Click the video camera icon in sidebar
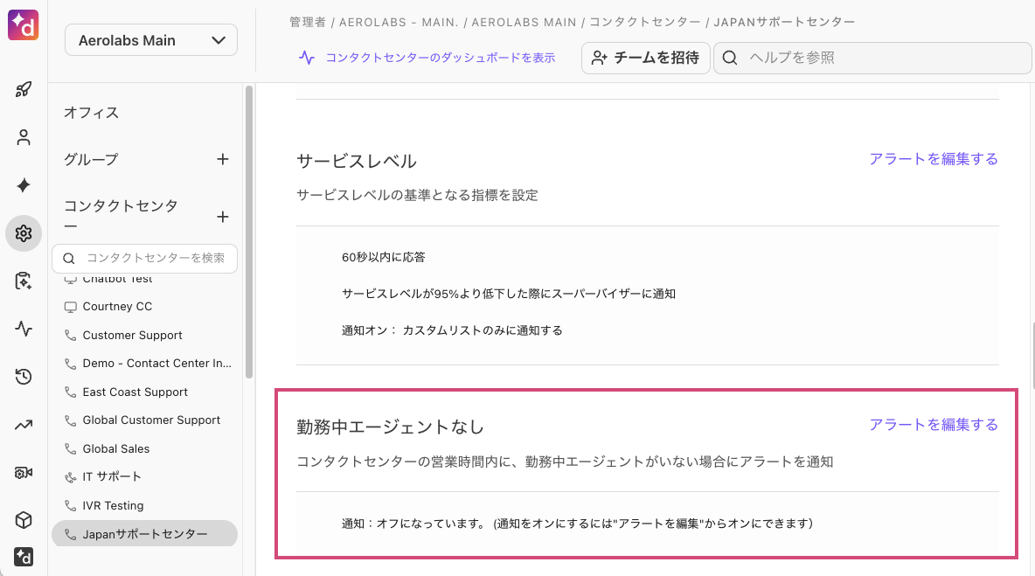 pos(24,473)
